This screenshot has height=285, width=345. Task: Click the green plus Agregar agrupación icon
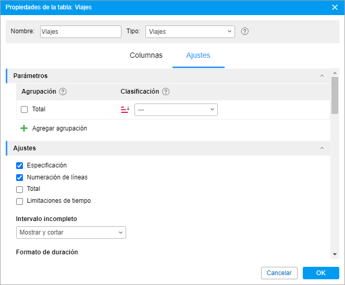24,128
